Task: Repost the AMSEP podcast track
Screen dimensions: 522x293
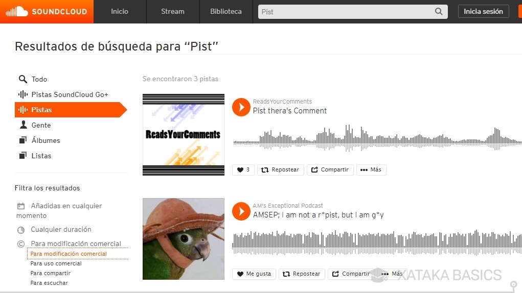Action: tap(302, 274)
